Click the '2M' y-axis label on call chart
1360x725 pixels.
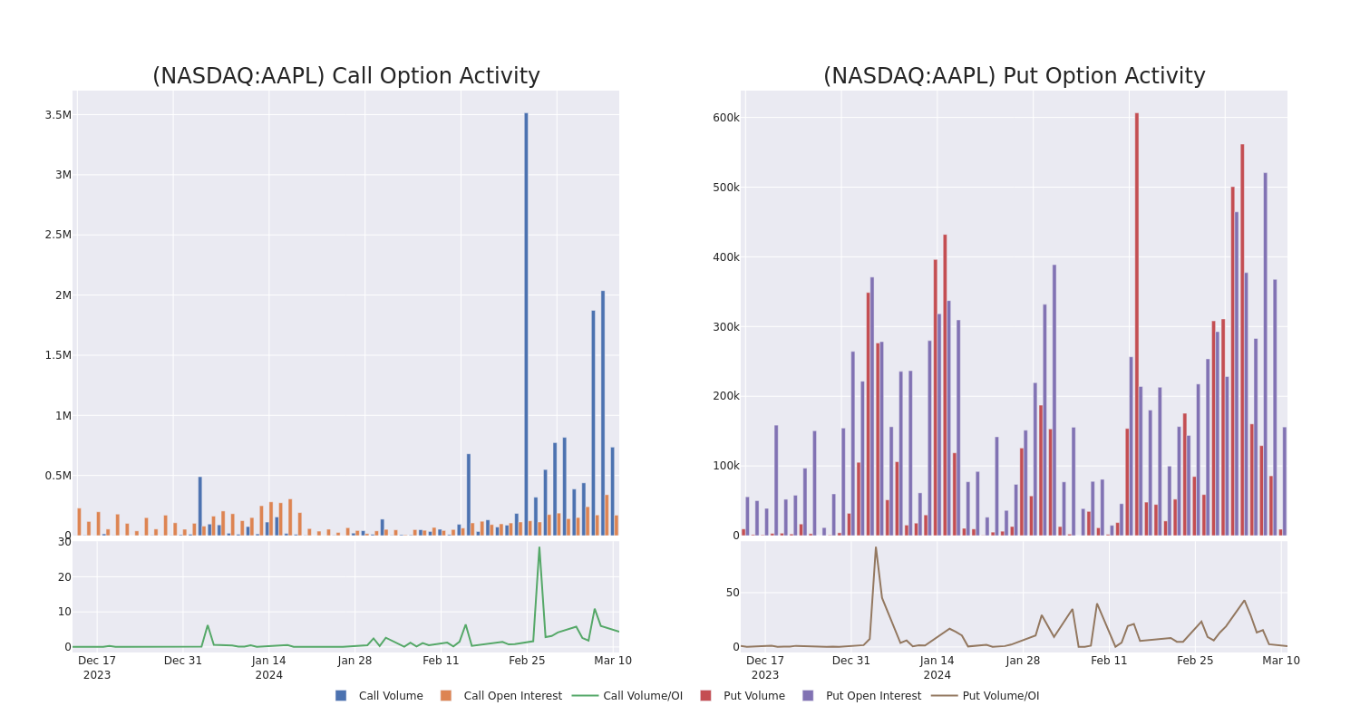click(63, 295)
